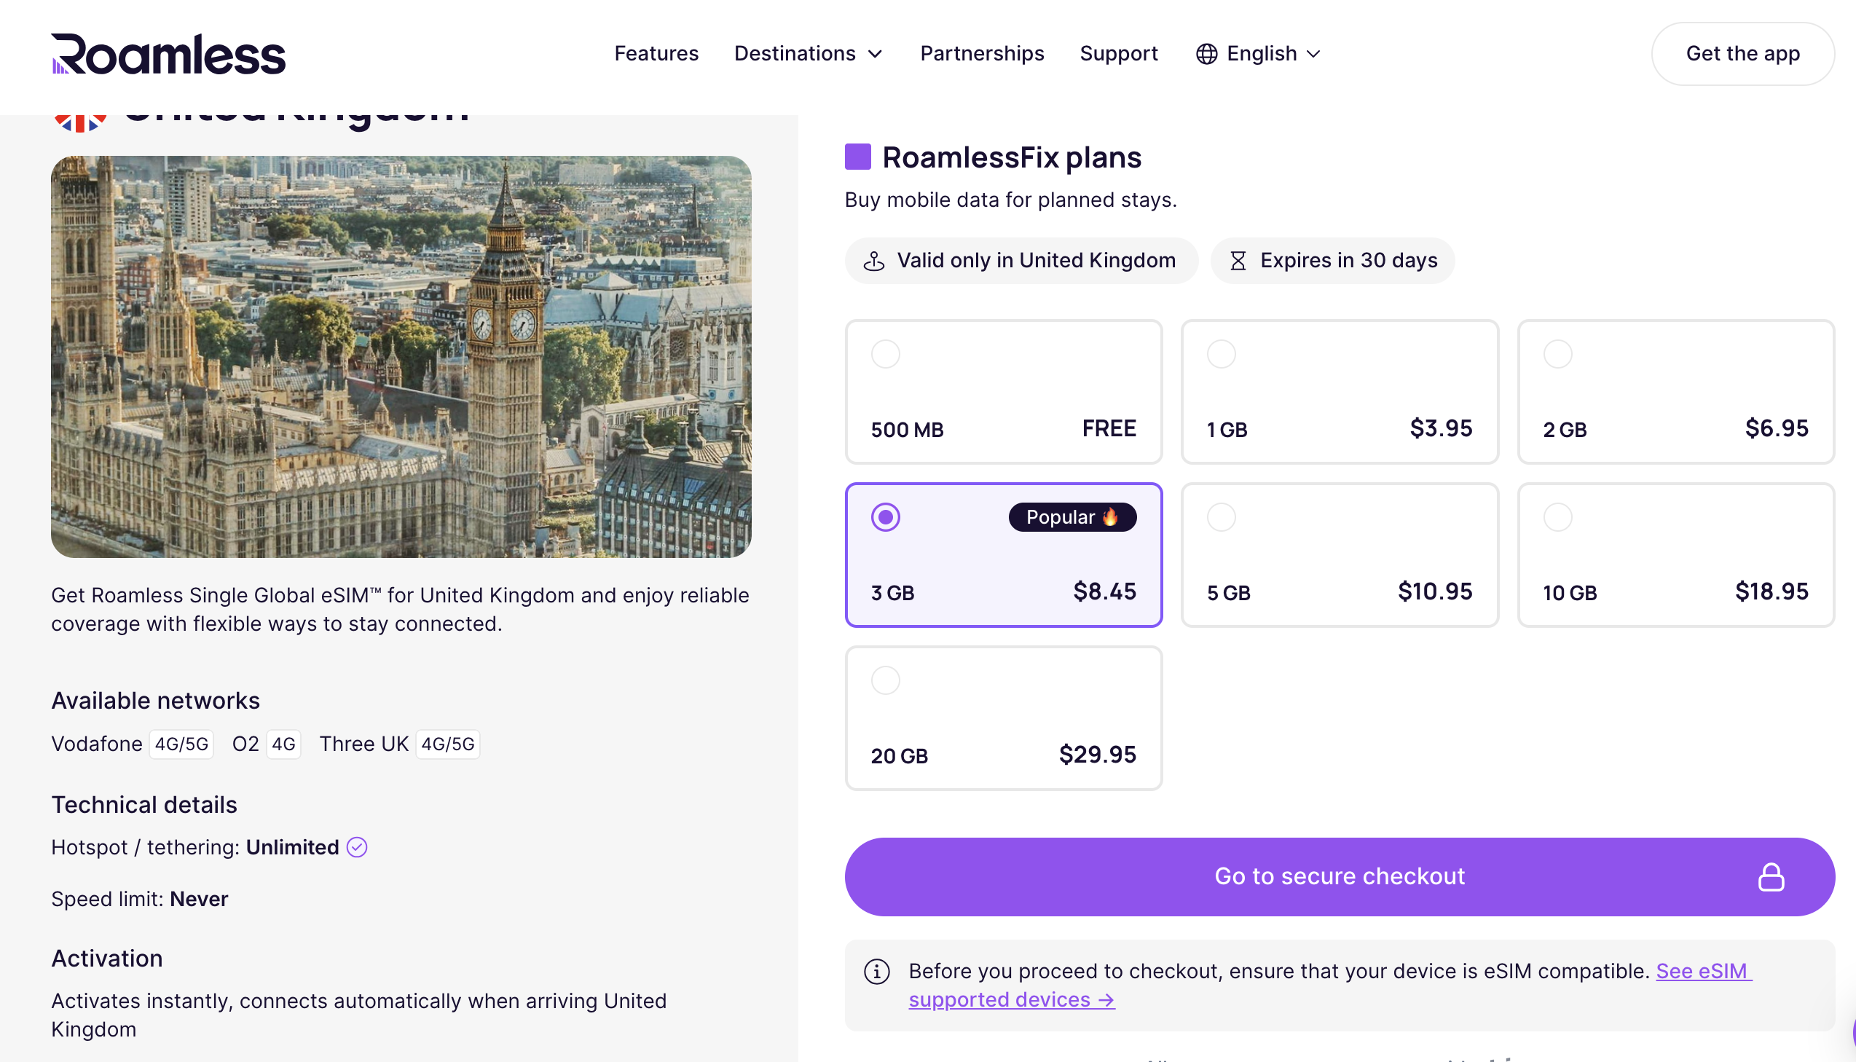The image size is (1856, 1062).
Task: Select the 500 MB free plan
Action: 1003,392
